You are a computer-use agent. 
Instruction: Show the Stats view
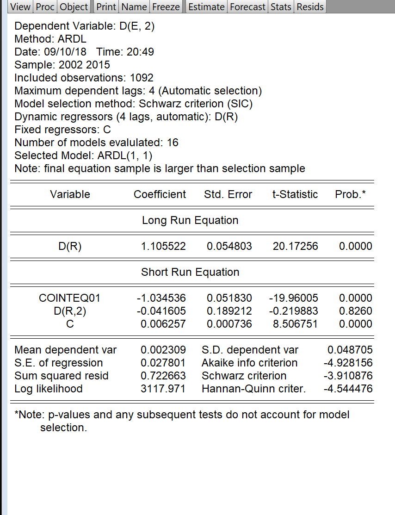[281, 7]
